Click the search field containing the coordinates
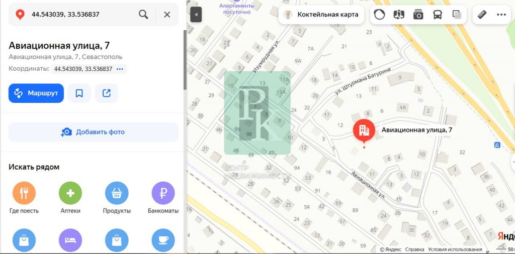Screen dimensions: 515x254 point(80,15)
